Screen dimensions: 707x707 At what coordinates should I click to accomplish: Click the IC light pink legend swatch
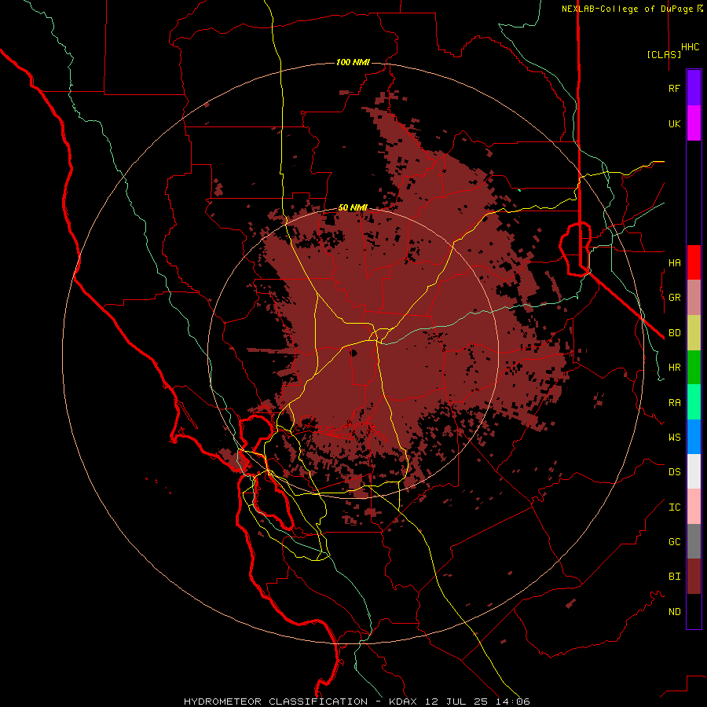(x=694, y=507)
